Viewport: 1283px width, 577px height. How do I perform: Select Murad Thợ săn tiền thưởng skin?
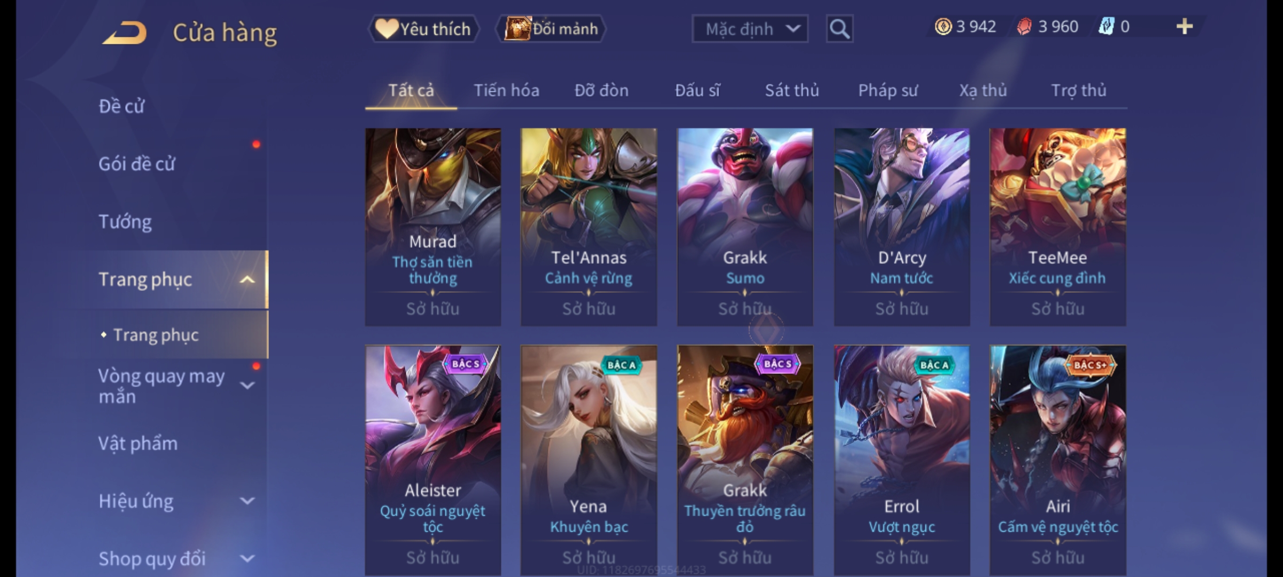coord(433,227)
